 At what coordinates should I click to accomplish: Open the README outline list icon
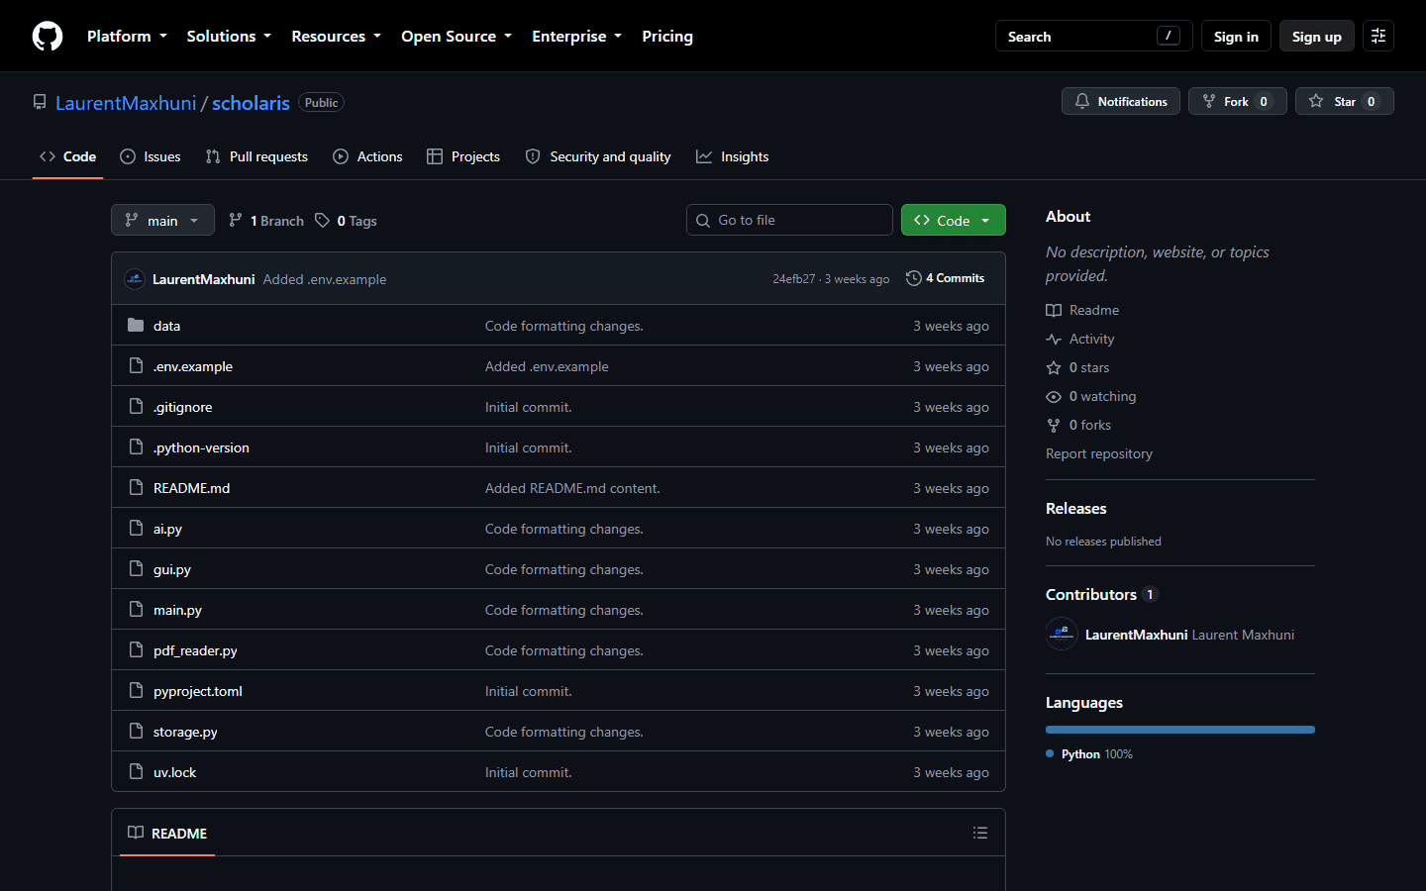980,833
